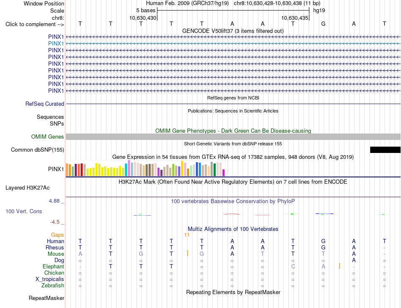Click the cyan GTEx expression bar

(x=126, y=170)
